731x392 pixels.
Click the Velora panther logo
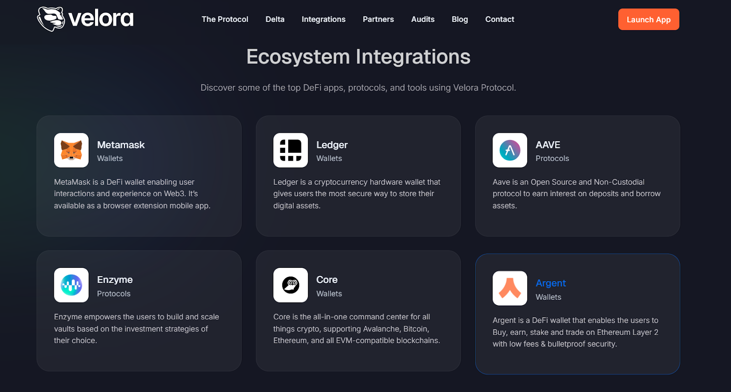point(51,19)
